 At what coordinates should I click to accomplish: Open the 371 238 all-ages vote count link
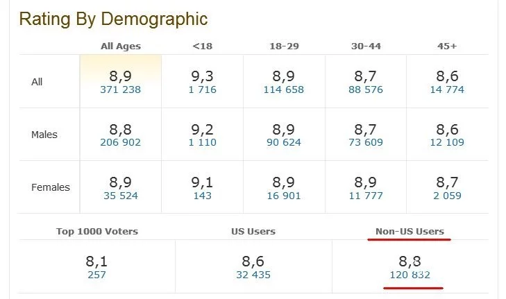click(120, 89)
